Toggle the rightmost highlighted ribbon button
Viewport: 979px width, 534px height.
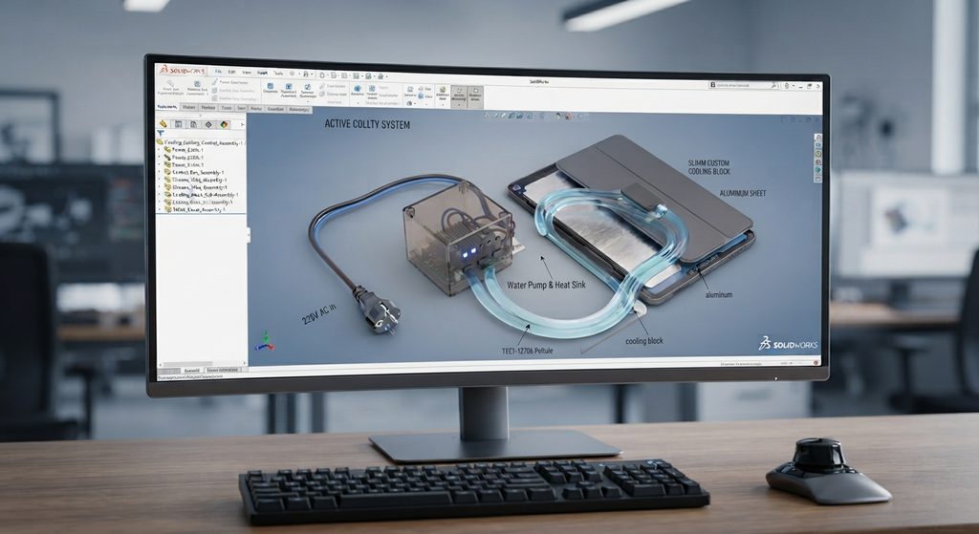pyautogui.click(x=476, y=96)
